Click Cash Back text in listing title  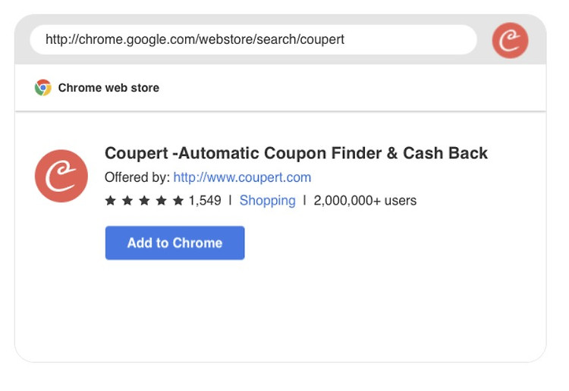pyautogui.click(x=445, y=153)
